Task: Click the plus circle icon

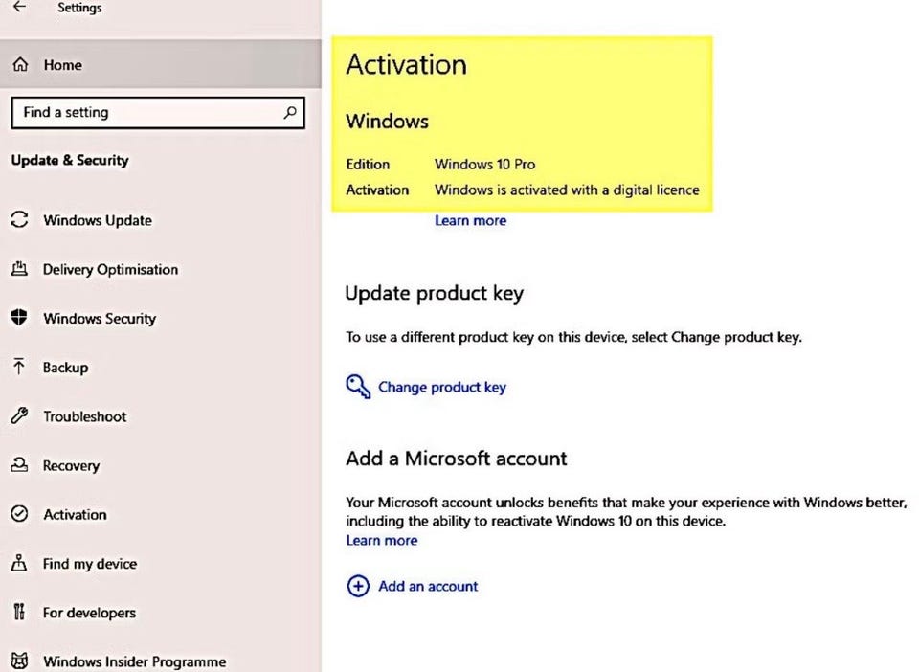Action: [358, 586]
